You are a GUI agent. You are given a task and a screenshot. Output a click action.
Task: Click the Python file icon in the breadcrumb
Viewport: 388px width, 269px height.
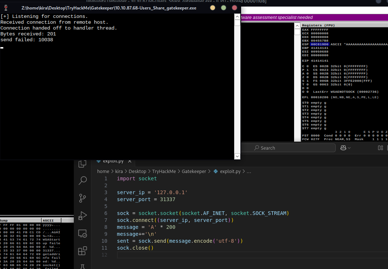click(x=216, y=171)
